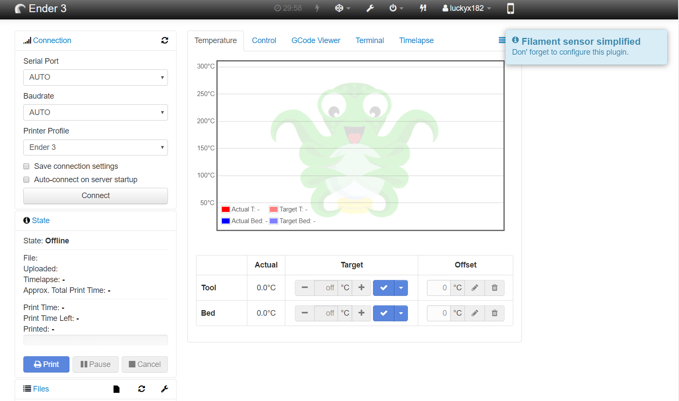Click the Tool actual 0.0°C value
This screenshot has height=401, width=679.
(266, 288)
